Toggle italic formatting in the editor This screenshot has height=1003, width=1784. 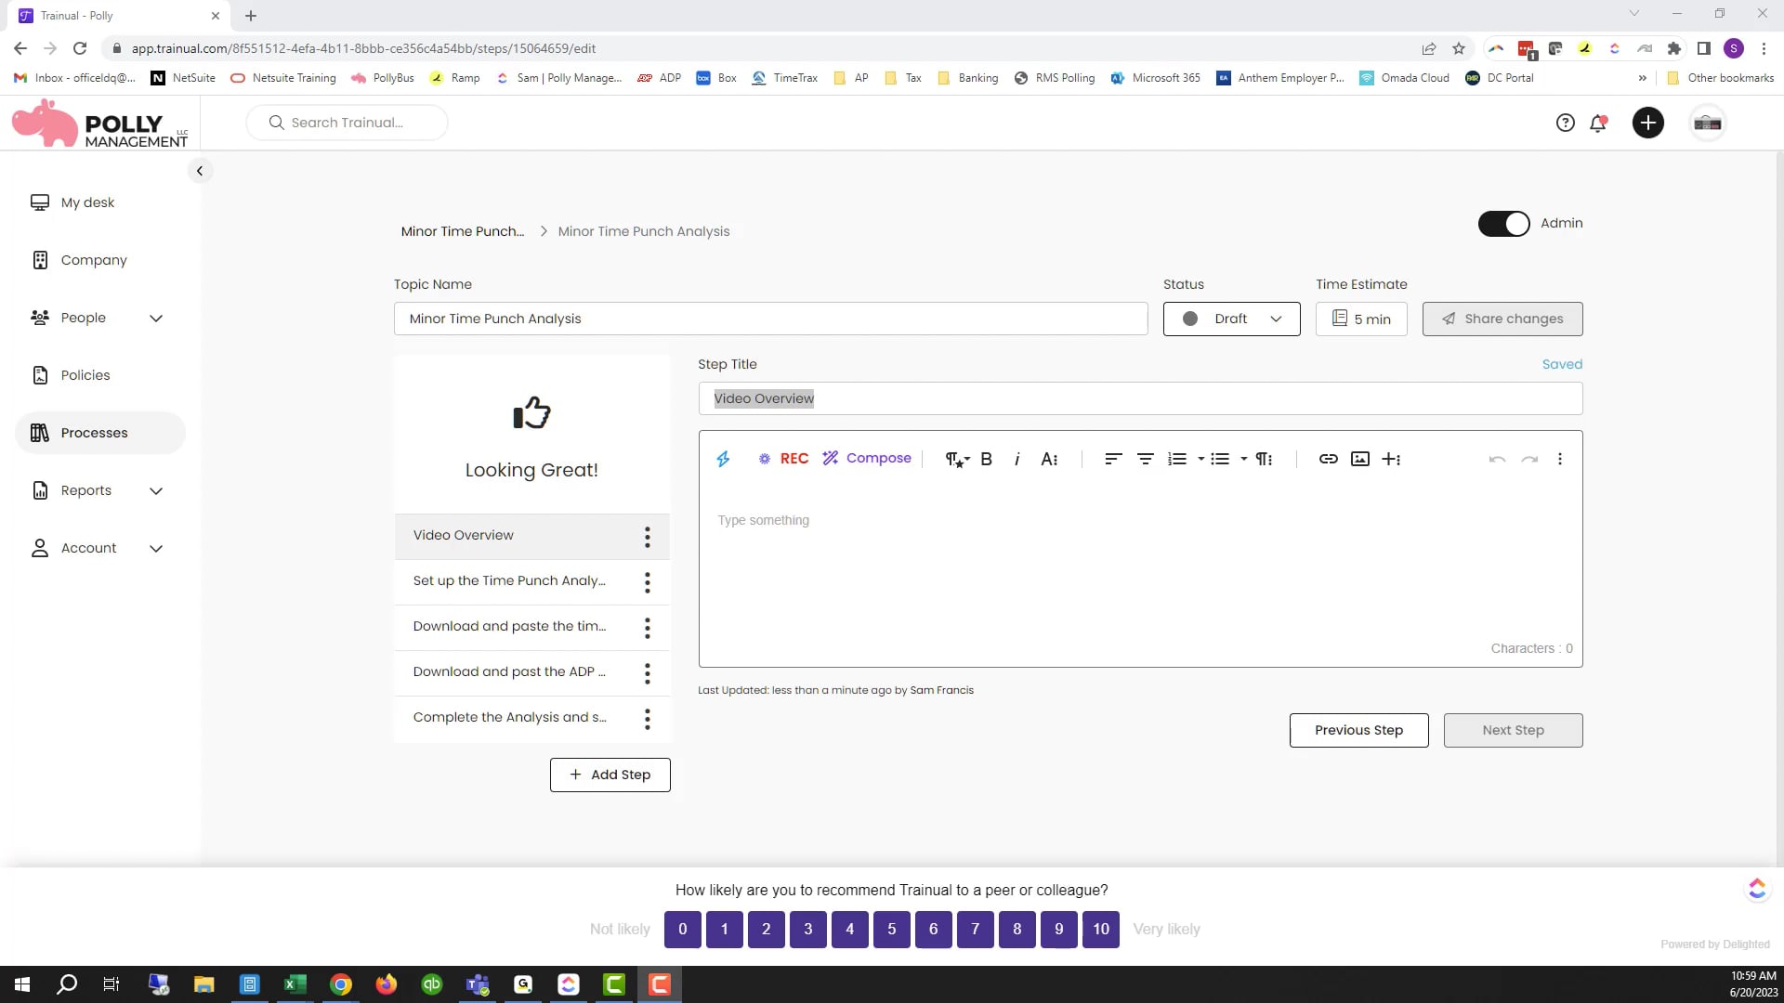pos(1017,459)
